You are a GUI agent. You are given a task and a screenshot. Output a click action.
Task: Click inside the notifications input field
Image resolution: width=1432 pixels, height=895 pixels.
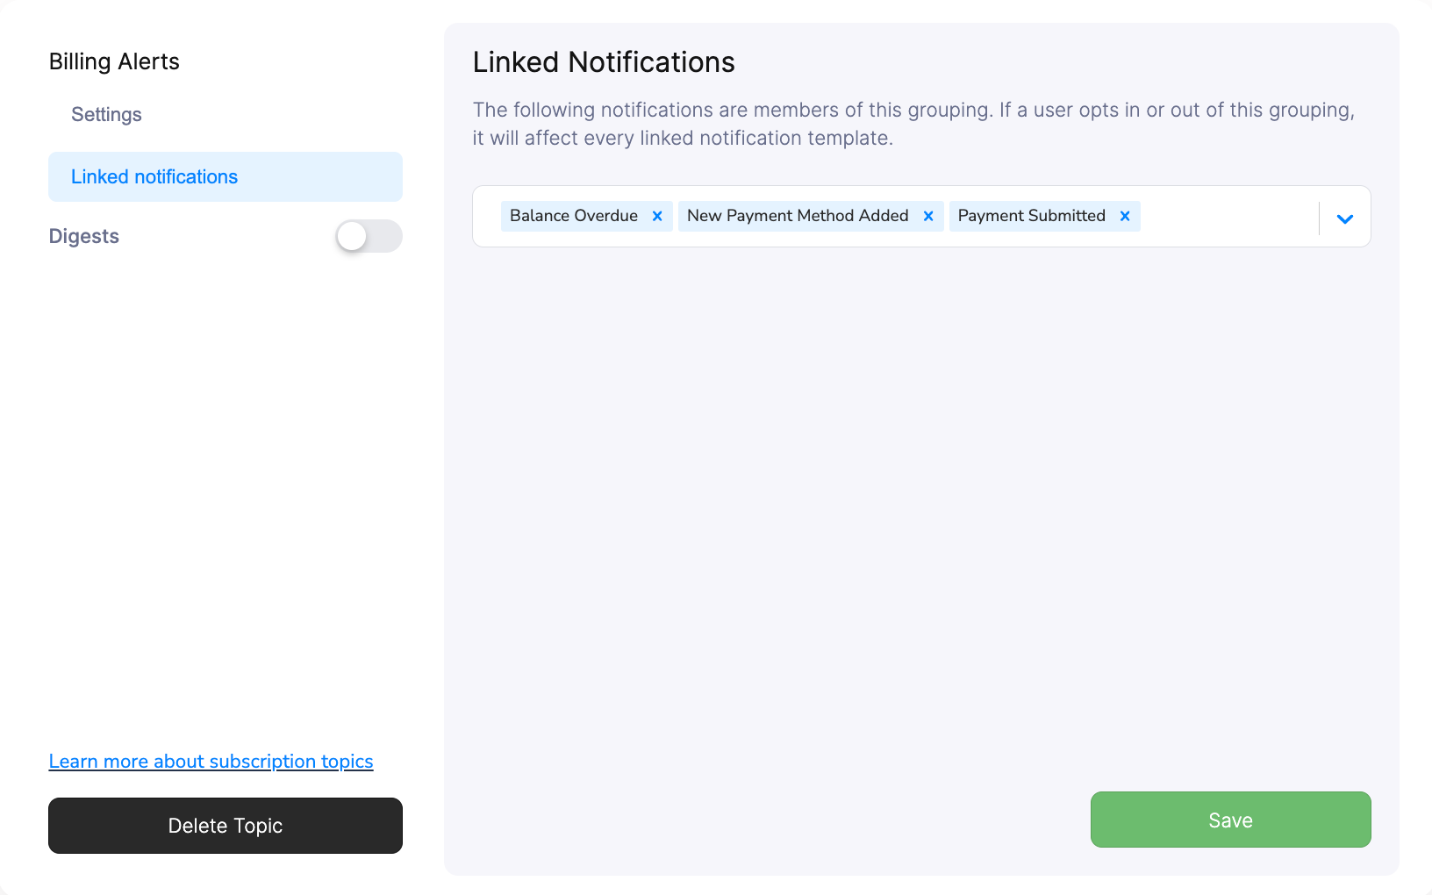point(1228,216)
